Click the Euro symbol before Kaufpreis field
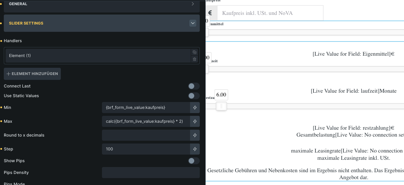This screenshot has height=185, width=404. (x=210, y=13)
